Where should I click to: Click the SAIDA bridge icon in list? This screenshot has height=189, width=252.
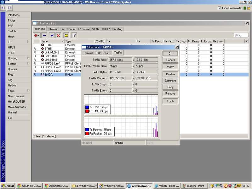click(x=43, y=75)
